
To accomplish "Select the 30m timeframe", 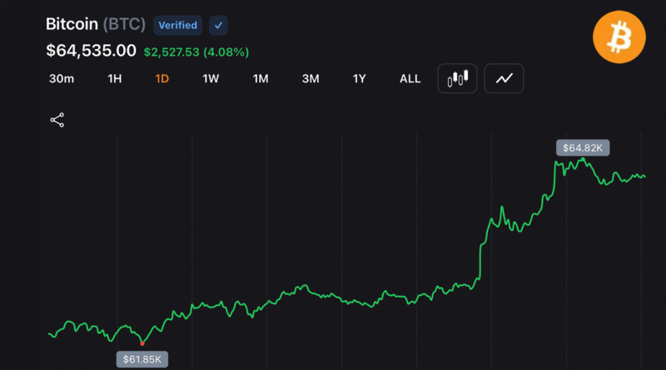I will click(x=62, y=78).
